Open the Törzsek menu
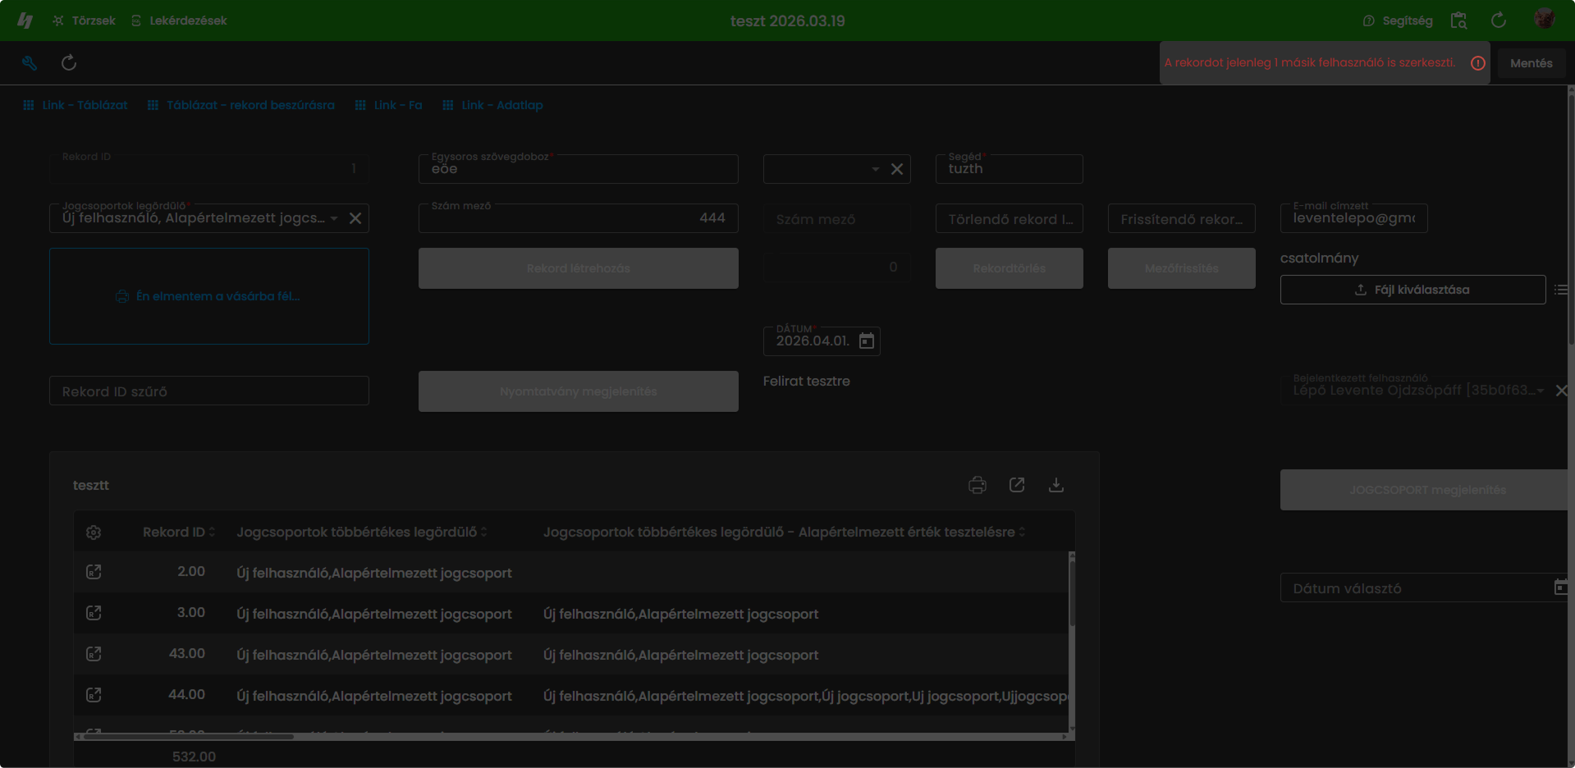Image resolution: width=1575 pixels, height=768 pixels. tap(84, 21)
